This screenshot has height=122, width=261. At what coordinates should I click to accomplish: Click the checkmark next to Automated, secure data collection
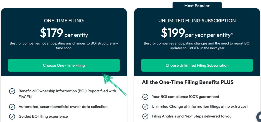(12, 107)
